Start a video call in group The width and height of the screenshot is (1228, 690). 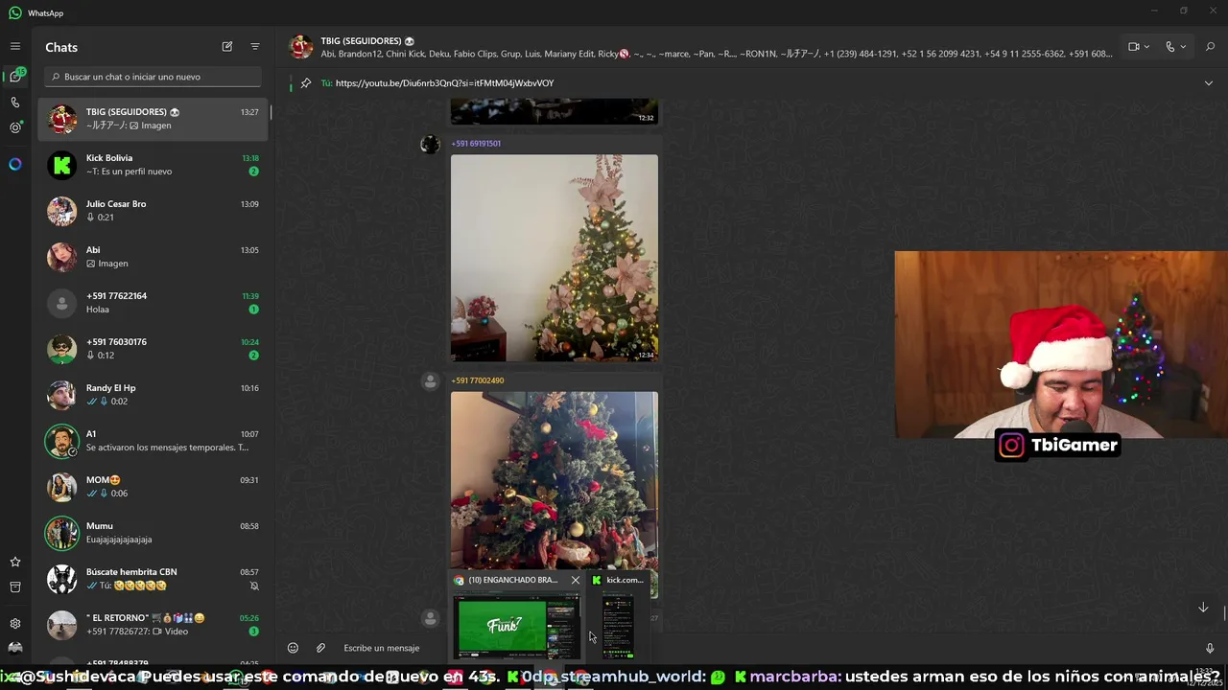[x=1134, y=46]
